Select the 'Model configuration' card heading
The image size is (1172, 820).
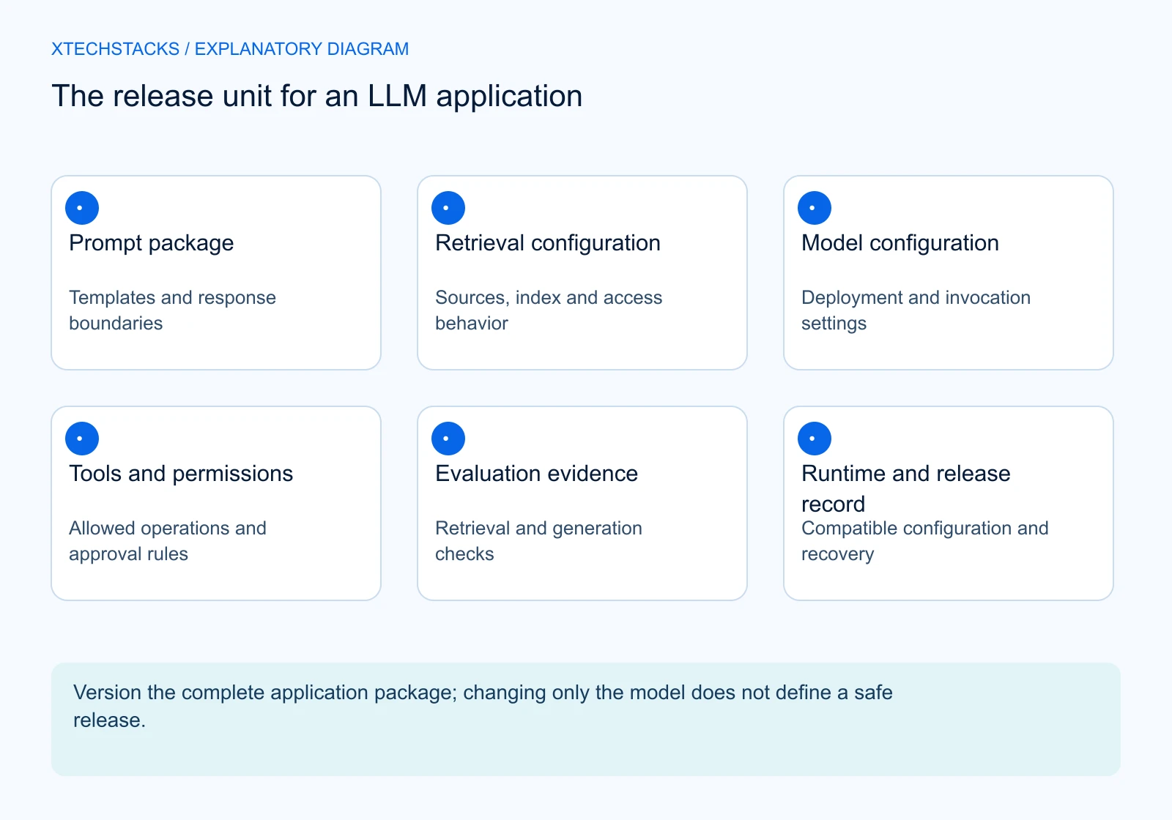pyautogui.click(x=900, y=243)
